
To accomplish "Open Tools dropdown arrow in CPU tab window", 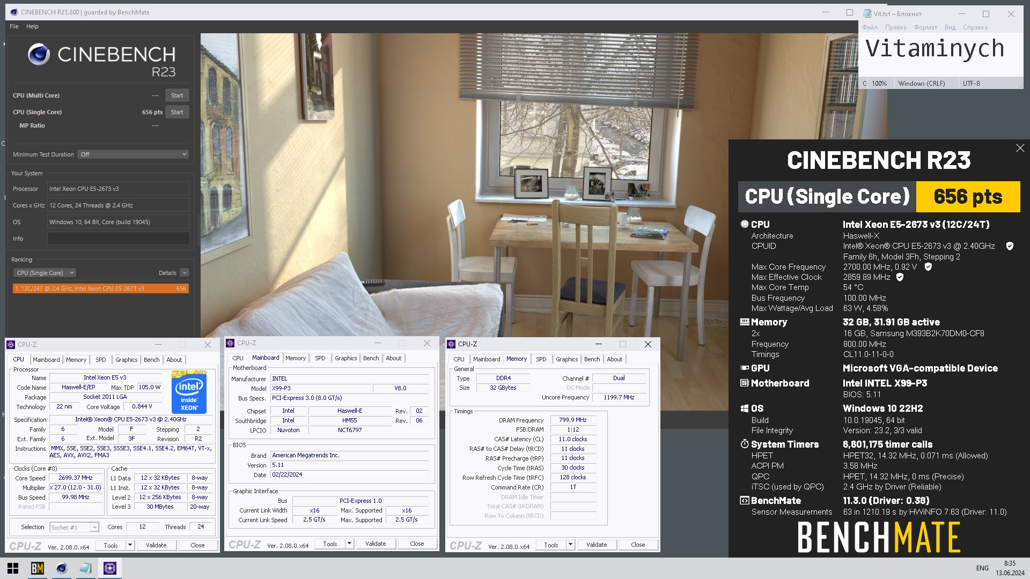I will [130, 545].
